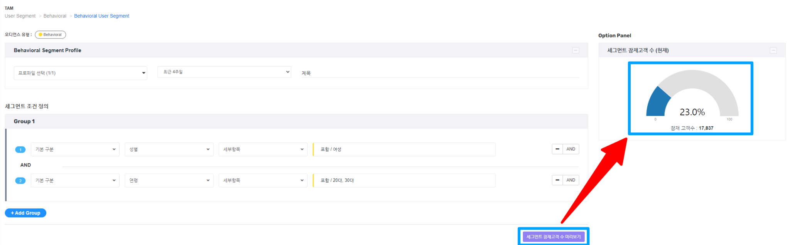Open the 최근 4주일 period dropdown
Screen dimensions: 790x245
(x=224, y=72)
